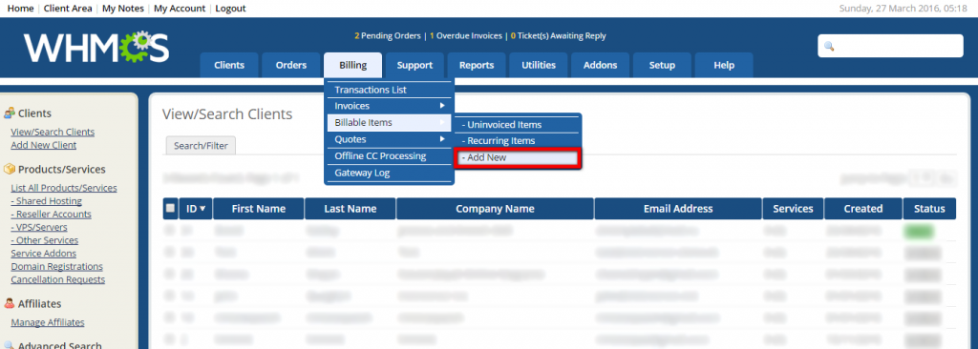The width and height of the screenshot is (978, 349).
Task: Focus the top-right search field
Action: tap(891, 46)
